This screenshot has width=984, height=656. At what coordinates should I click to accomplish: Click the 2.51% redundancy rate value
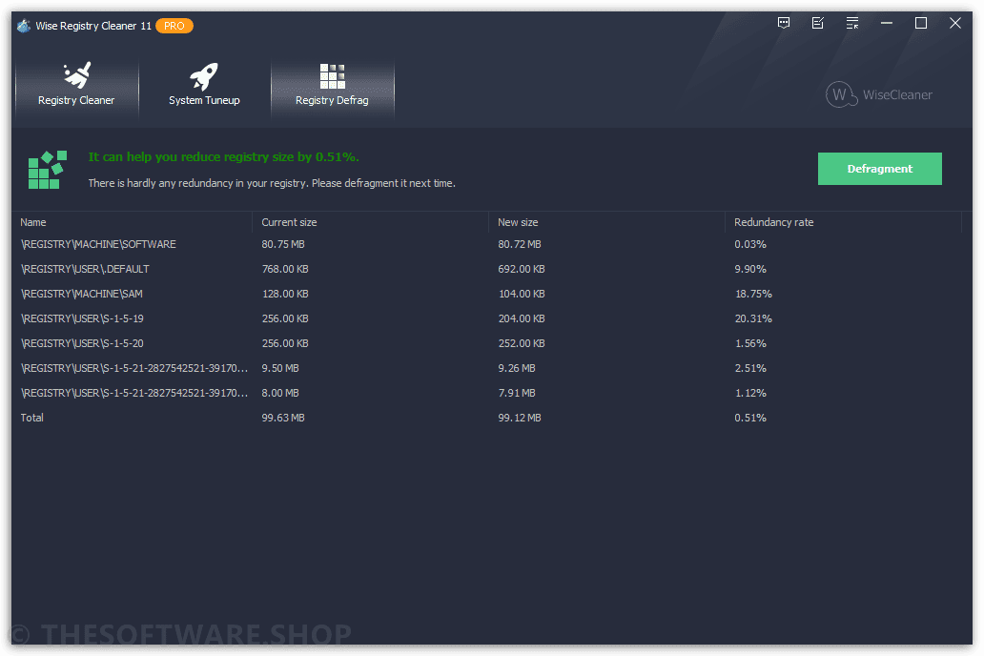(750, 368)
